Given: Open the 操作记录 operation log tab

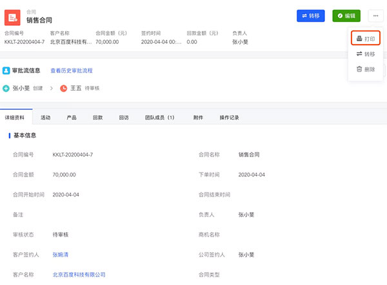Looking at the screenshot, I should click(229, 118).
